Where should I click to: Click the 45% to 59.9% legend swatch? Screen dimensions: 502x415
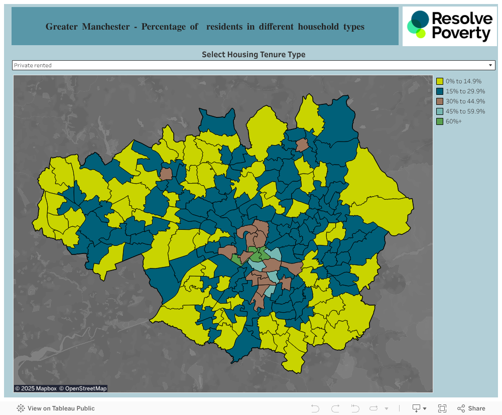point(440,111)
